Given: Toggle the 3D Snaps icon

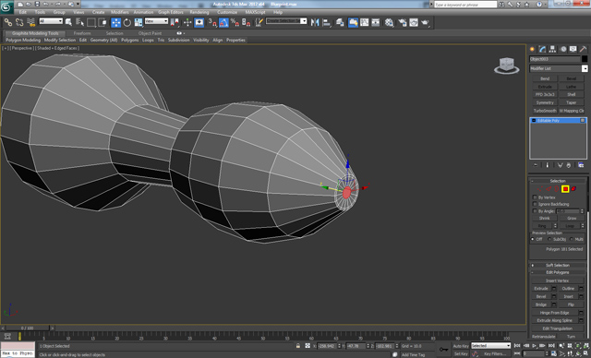Looking at the screenshot, I should point(212,22).
